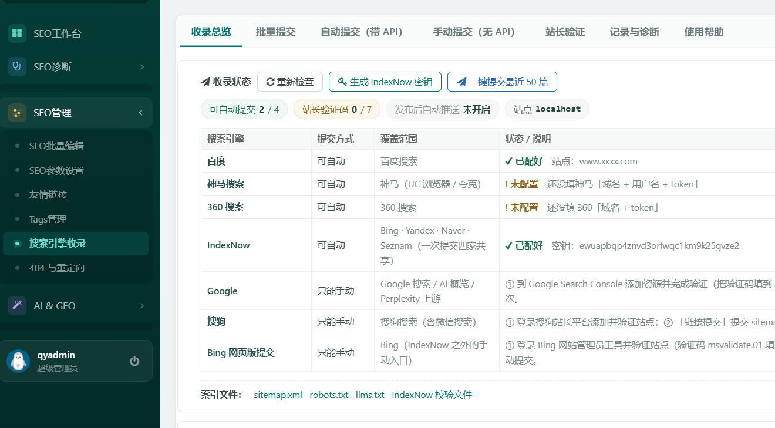This screenshot has width=775, height=428.
Task: Click the Bing 网页版提交 row name
Action: point(241,352)
